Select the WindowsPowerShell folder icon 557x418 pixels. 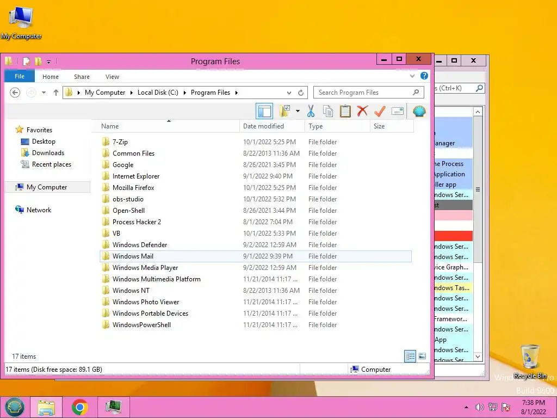[x=106, y=324]
